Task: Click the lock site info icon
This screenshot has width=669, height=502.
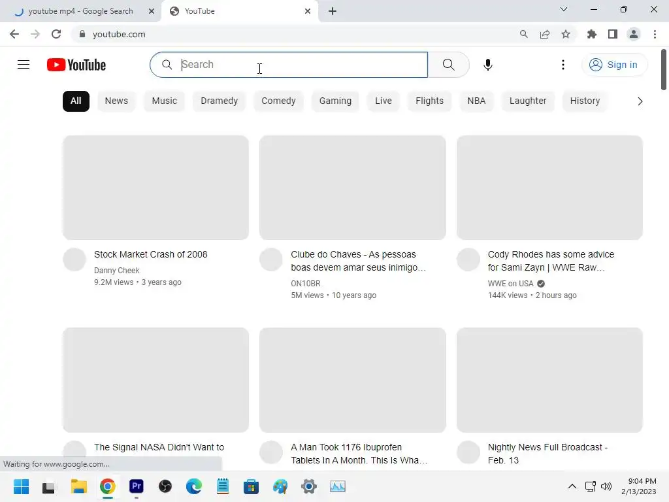Action: (82, 34)
